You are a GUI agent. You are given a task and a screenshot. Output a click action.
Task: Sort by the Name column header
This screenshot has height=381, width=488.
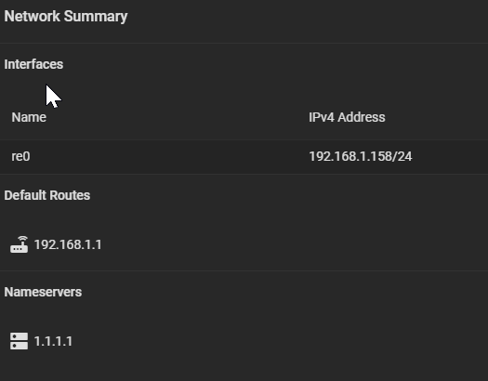click(x=29, y=117)
